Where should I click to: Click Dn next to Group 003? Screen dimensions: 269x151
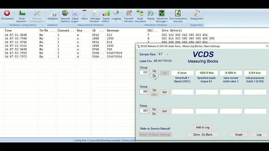(x=154, y=114)
